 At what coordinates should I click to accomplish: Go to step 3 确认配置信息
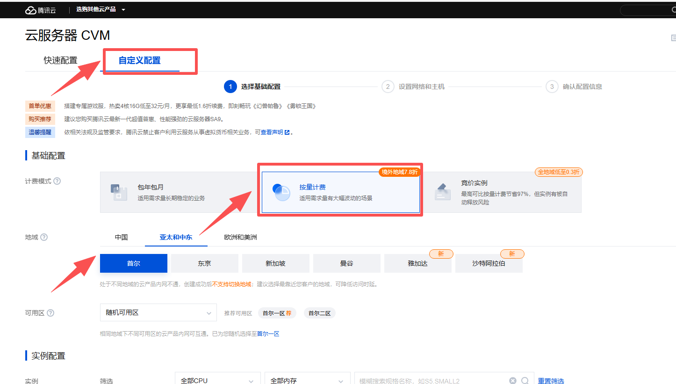pyautogui.click(x=574, y=87)
